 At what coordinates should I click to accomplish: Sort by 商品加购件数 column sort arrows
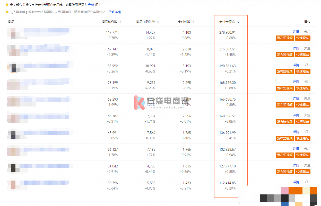click(x=158, y=22)
